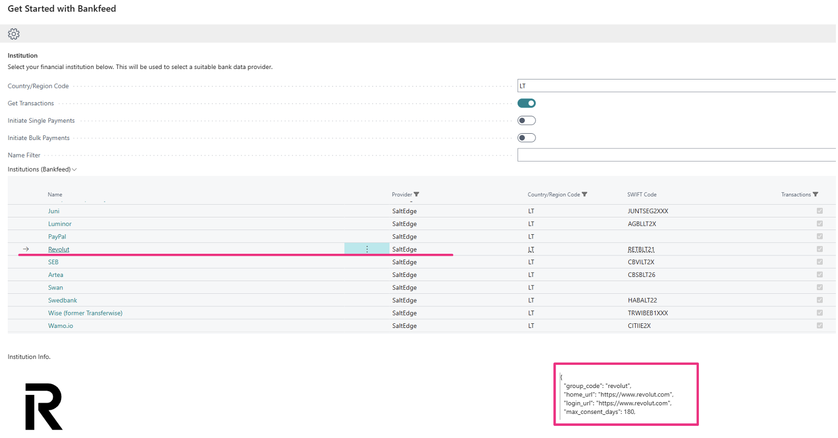
Task: Open the Luminor institution link
Action: point(60,224)
